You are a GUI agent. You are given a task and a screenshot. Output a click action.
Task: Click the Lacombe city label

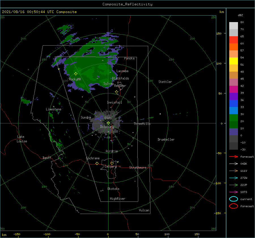[x=122, y=71]
